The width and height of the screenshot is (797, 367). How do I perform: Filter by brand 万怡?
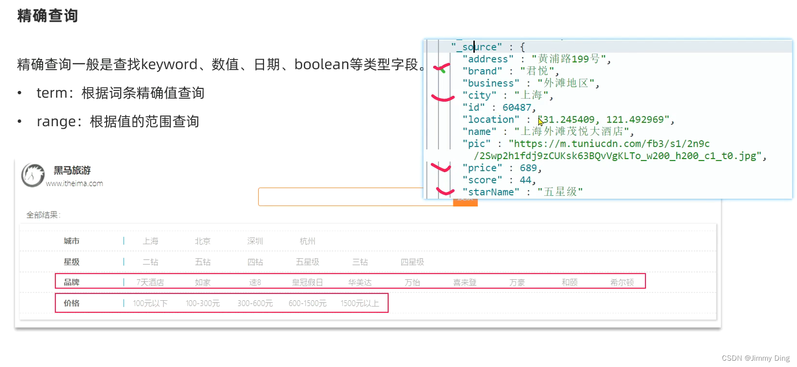pyautogui.click(x=412, y=282)
